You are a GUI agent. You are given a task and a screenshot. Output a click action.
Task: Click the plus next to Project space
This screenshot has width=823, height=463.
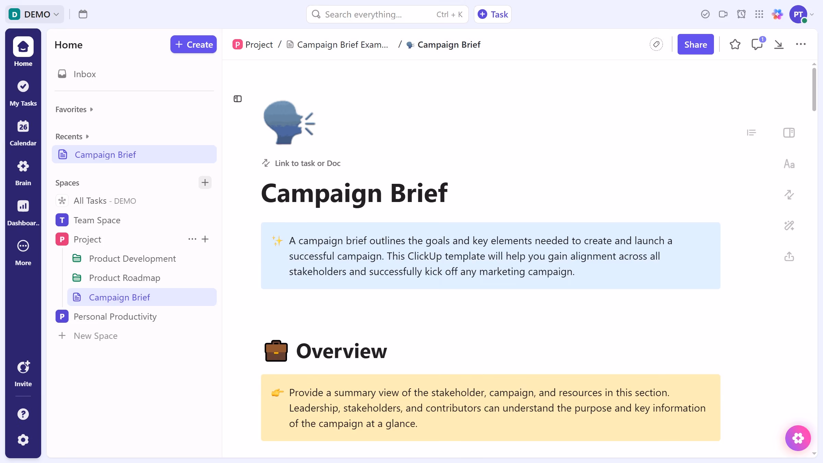pyautogui.click(x=205, y=239)
